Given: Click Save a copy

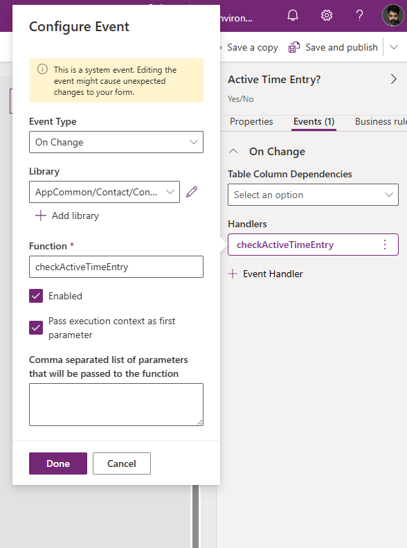Looking at the screenshot, I should point(253,47).
